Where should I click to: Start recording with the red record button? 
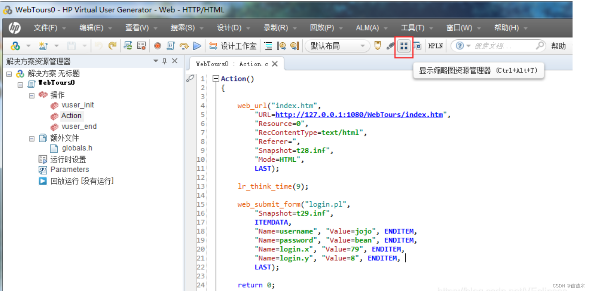(158, 46)
